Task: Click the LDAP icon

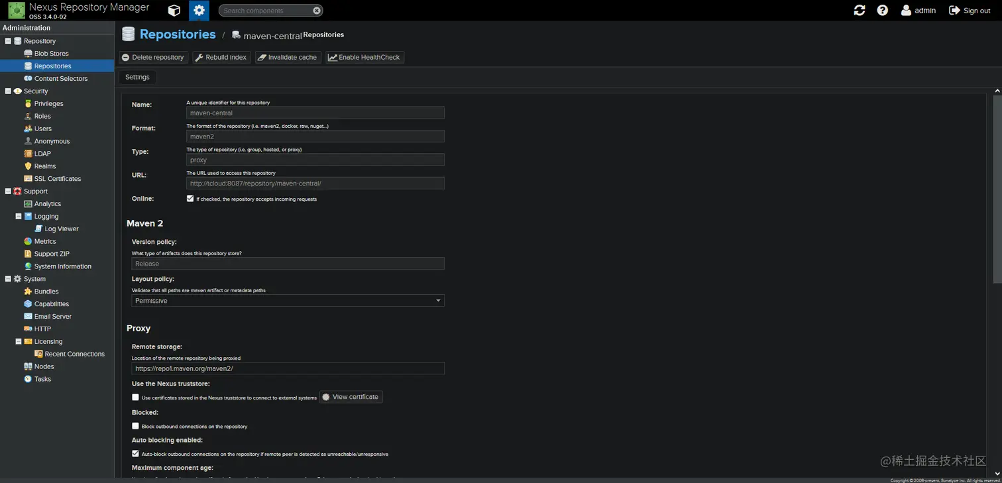Action: (x=28, y=154)
